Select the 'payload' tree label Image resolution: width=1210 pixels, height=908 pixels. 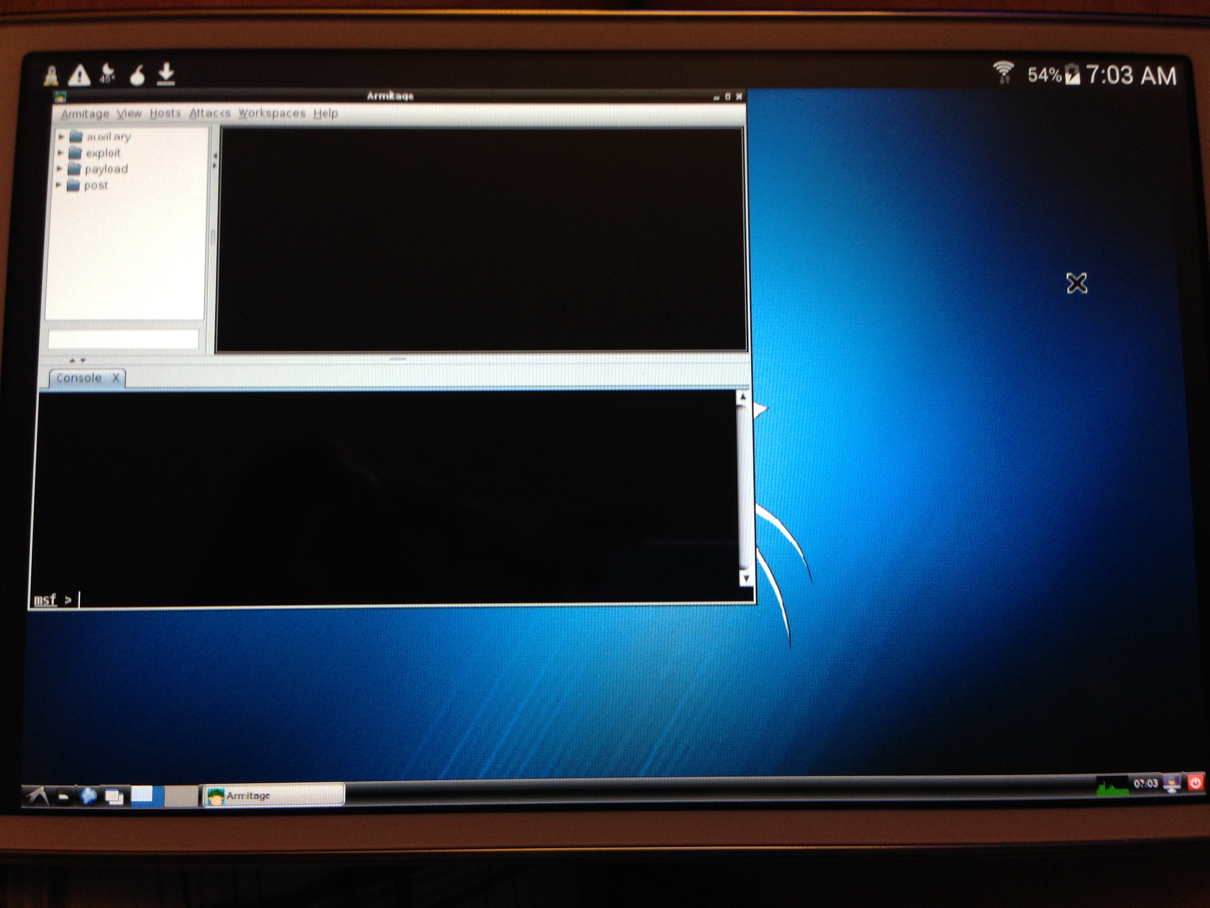click(106, 169)
